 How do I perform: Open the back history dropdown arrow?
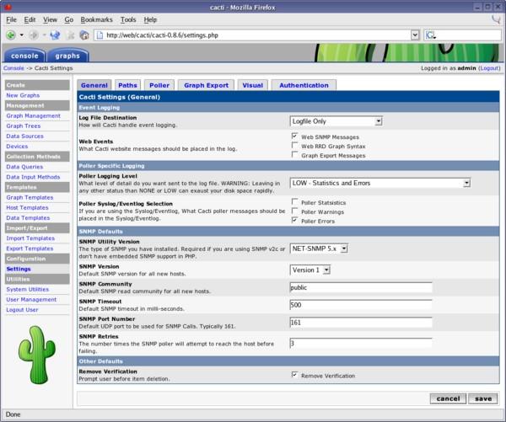[x=22, y=35]
